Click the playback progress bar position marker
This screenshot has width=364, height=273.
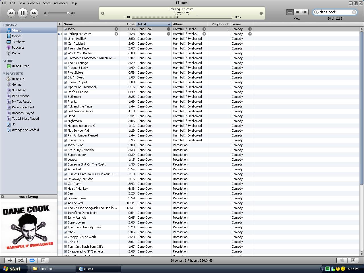177,17
